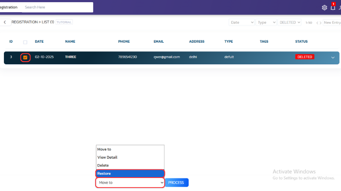This screenshot has height=191, width=341.
Task: Open the DELETED status filter dropdown
Action: [x=289, y=22]
